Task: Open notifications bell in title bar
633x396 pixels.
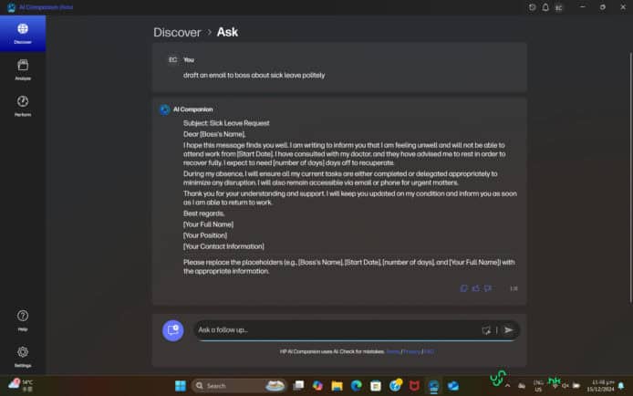Action: pos(545,7)
